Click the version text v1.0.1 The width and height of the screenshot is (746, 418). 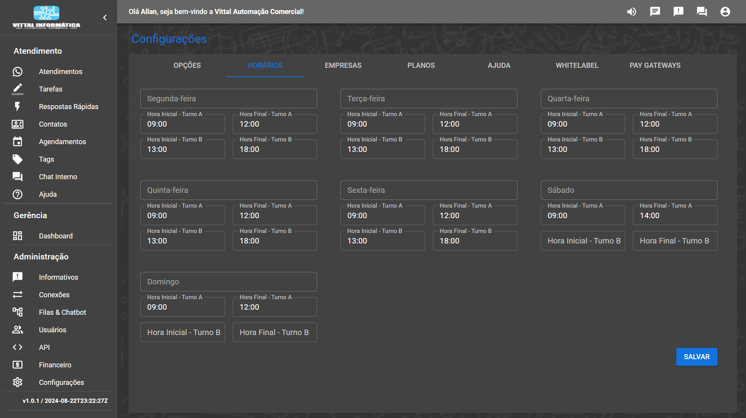tap(65, 401)
